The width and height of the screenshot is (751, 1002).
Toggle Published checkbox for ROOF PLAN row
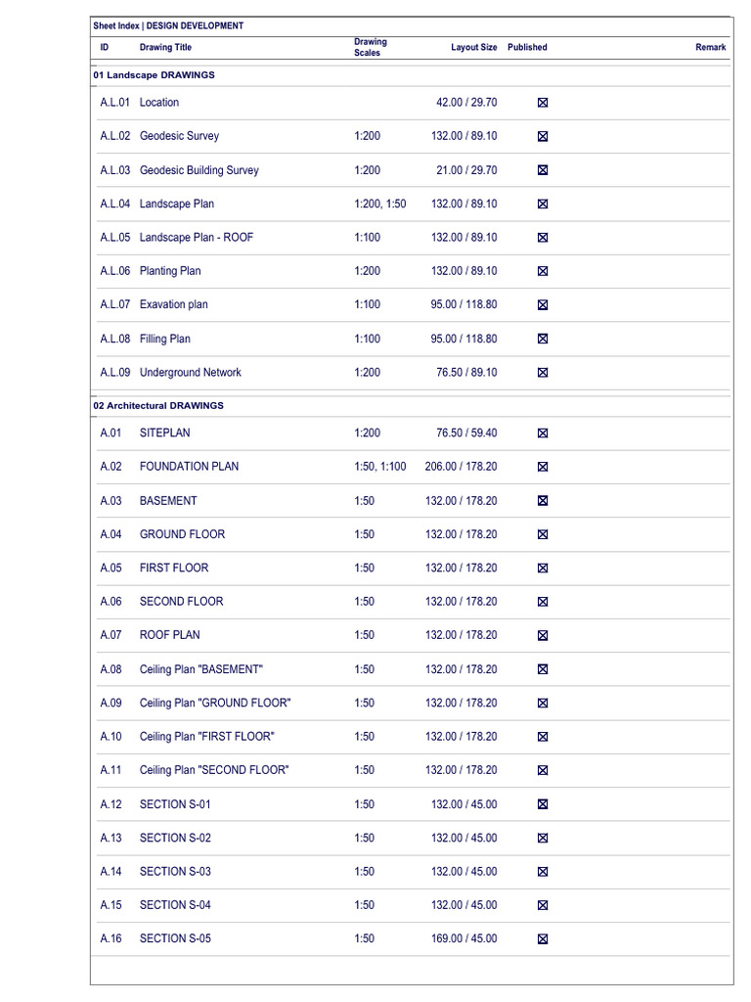pos(543,635)
